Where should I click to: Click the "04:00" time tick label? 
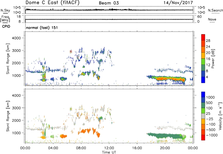point(53,148)
